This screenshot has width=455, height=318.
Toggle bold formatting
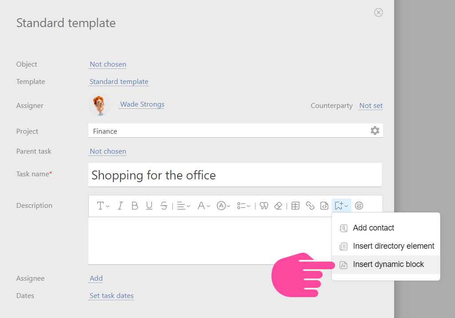(x=135, y=206)
